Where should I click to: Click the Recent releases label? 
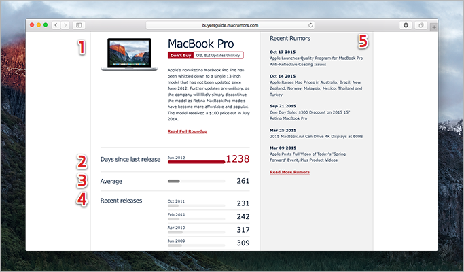[121, 201]
